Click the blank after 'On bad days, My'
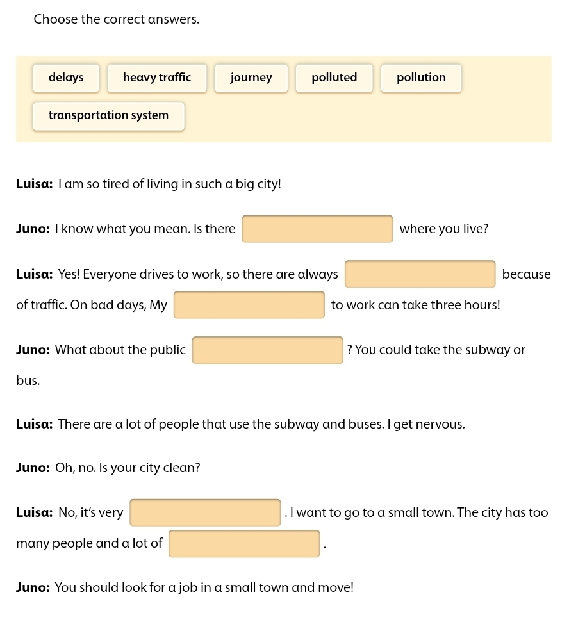 (x=249, y=305)
